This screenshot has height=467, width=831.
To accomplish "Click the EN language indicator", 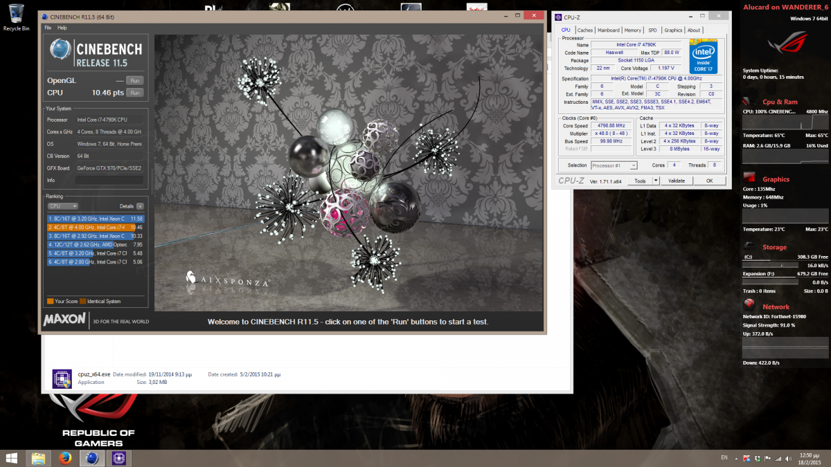I will click(724, 458).
